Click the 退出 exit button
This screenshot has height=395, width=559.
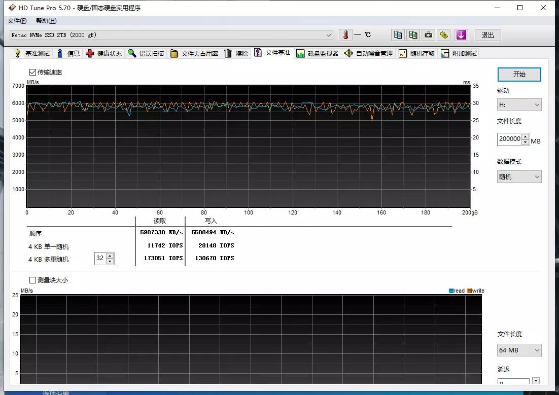pyautogui.click(x=487, y=35)
